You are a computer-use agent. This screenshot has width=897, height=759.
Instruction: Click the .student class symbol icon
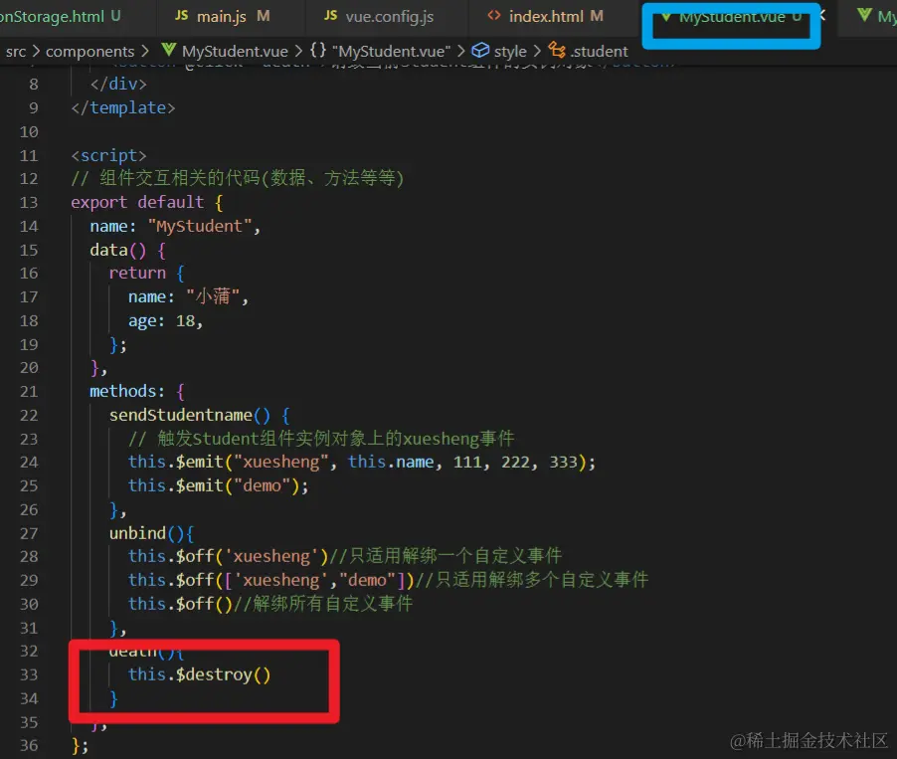click(x=557, y=51)
